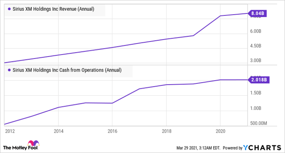The width and height of the screenshot is (285, 153).
Task: Click the 2018 x-axis label
Action: click(167, 131)
